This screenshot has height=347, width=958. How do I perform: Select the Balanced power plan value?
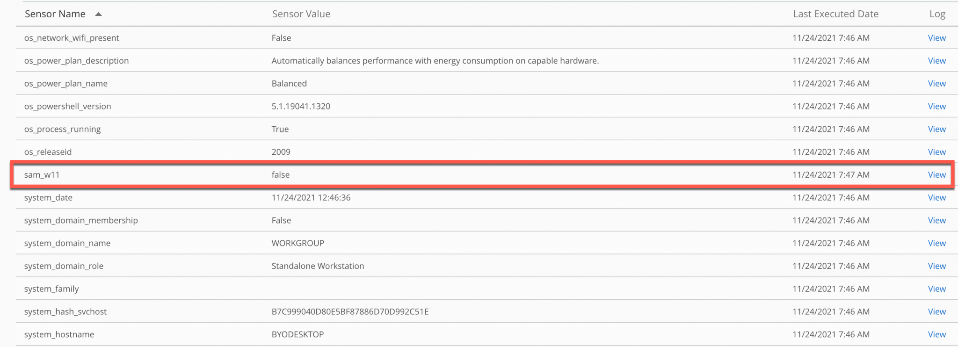(289, 83)
